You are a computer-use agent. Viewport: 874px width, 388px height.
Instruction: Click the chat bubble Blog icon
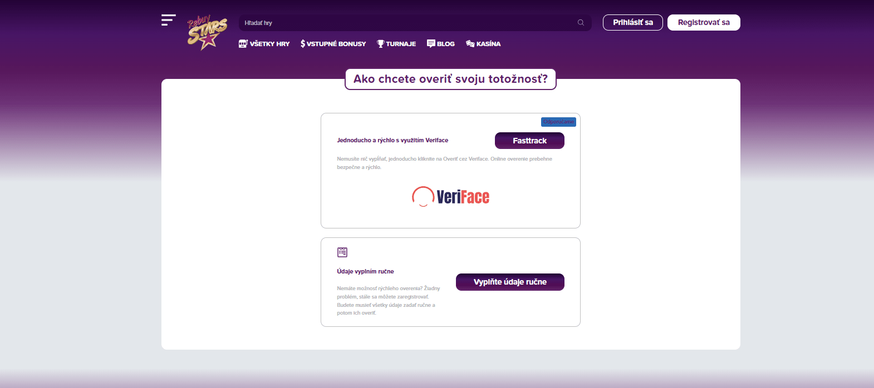click(x=431, y=43)
